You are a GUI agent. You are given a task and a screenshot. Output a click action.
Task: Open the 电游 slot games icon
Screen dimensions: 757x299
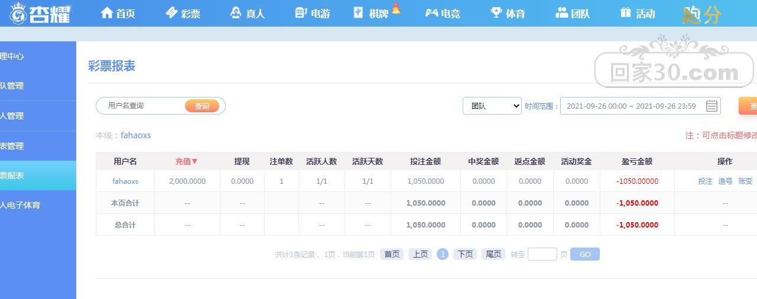(x=301, y=12)
